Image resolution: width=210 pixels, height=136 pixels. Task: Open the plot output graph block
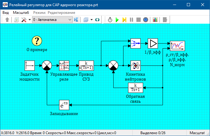177,46
